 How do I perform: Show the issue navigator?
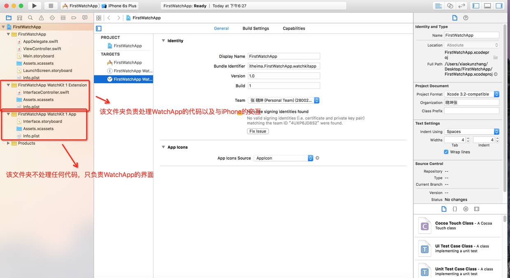point(41,18)
